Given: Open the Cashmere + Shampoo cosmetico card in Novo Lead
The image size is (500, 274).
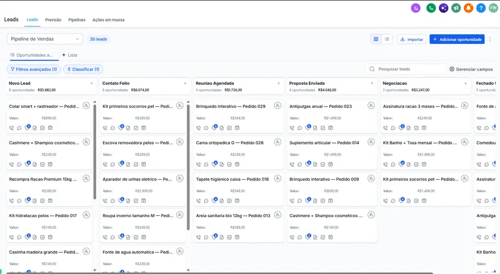Looking at the screenshot, I should [x=44, y=143].
